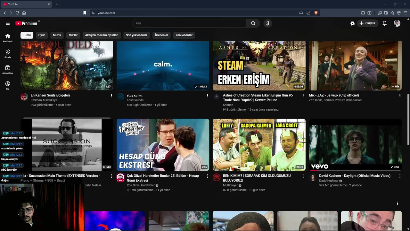This screenshot has height=231, width=410.
Task: Open options for Mix - ZAZ - Je veux
Action: [400, 96]
